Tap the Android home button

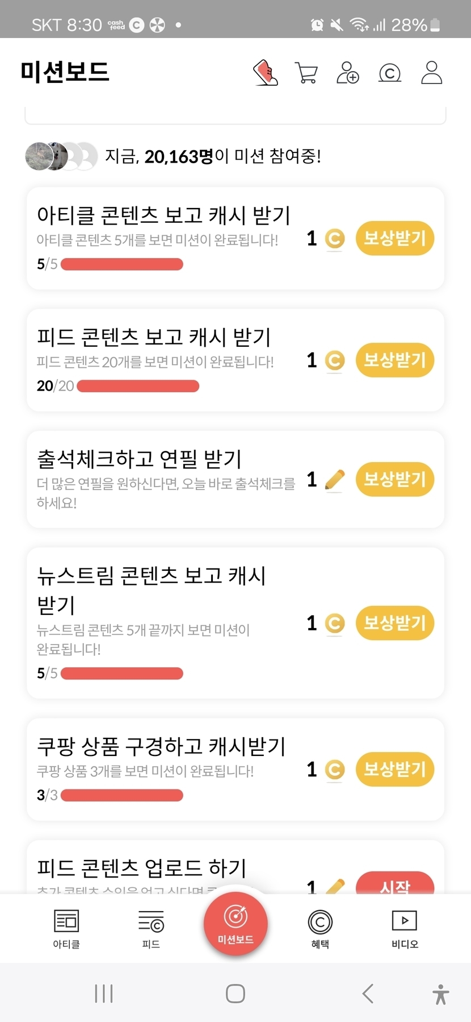point(235,994)
